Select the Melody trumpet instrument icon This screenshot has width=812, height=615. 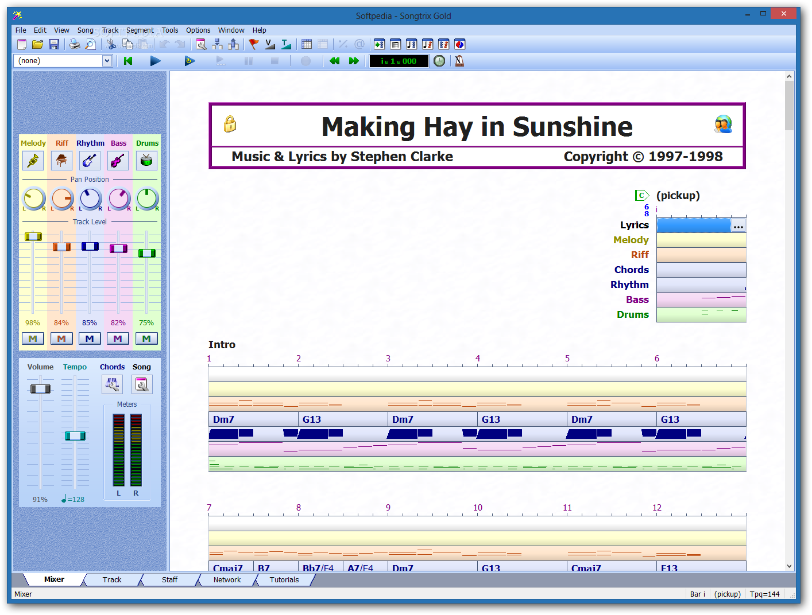coord(33,161)
